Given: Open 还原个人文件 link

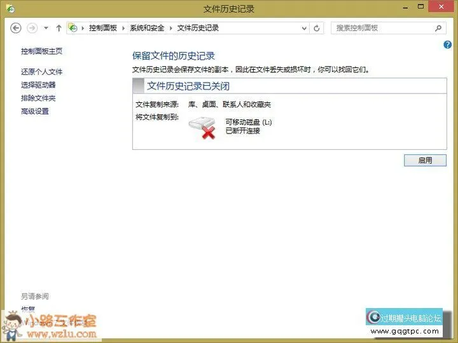Looking at the screenshot, I should (41, 72).
